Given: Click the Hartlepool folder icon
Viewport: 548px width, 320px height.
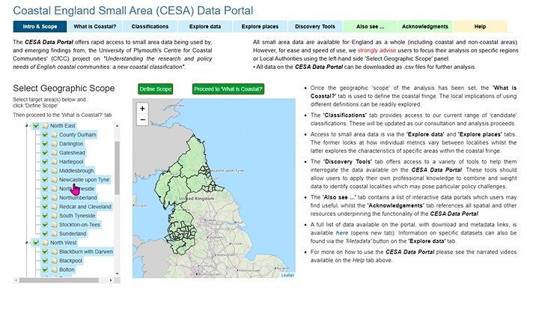Looking at the screenshot, I should pyautogui.click(x=54, y=162).
